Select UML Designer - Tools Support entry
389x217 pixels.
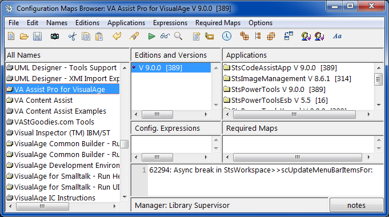(x=63, y=68)
